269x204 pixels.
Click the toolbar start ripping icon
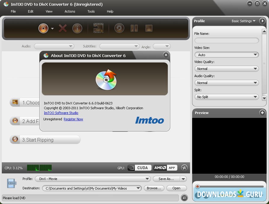pos(119,28)
